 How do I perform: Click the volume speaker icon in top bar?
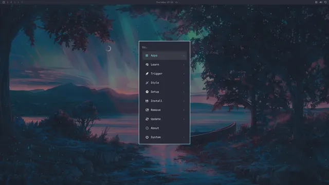[321, 2]
